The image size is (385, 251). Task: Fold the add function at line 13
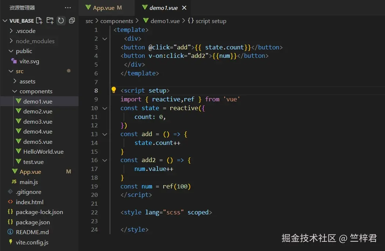click(105, 134)
